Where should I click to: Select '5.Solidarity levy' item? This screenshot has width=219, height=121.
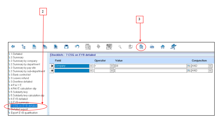[19, 92]
